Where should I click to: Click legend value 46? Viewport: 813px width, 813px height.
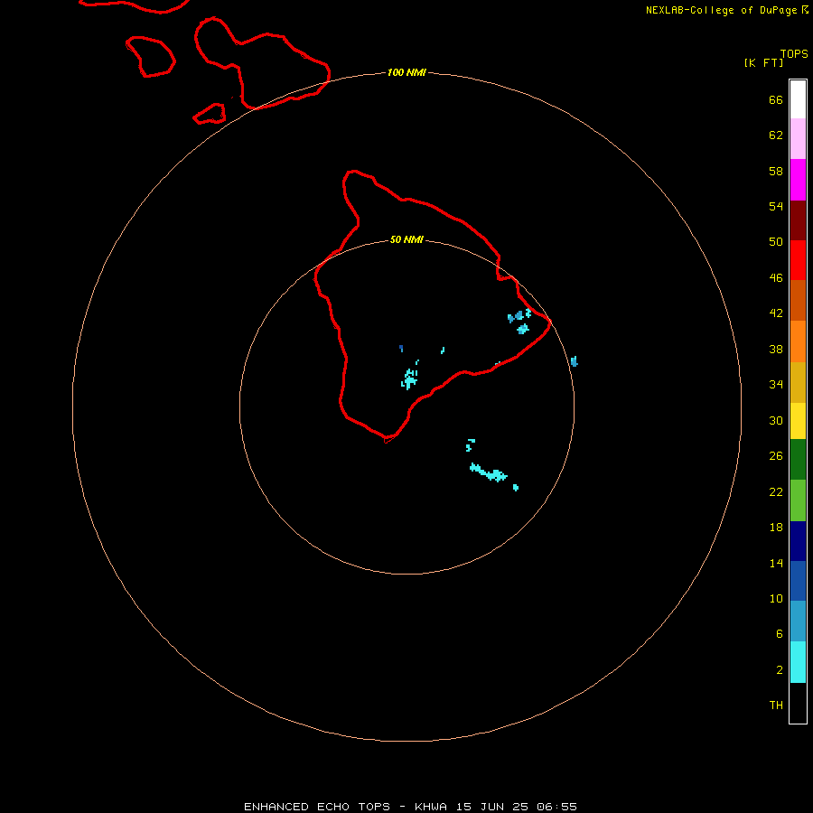pos(776,277)
